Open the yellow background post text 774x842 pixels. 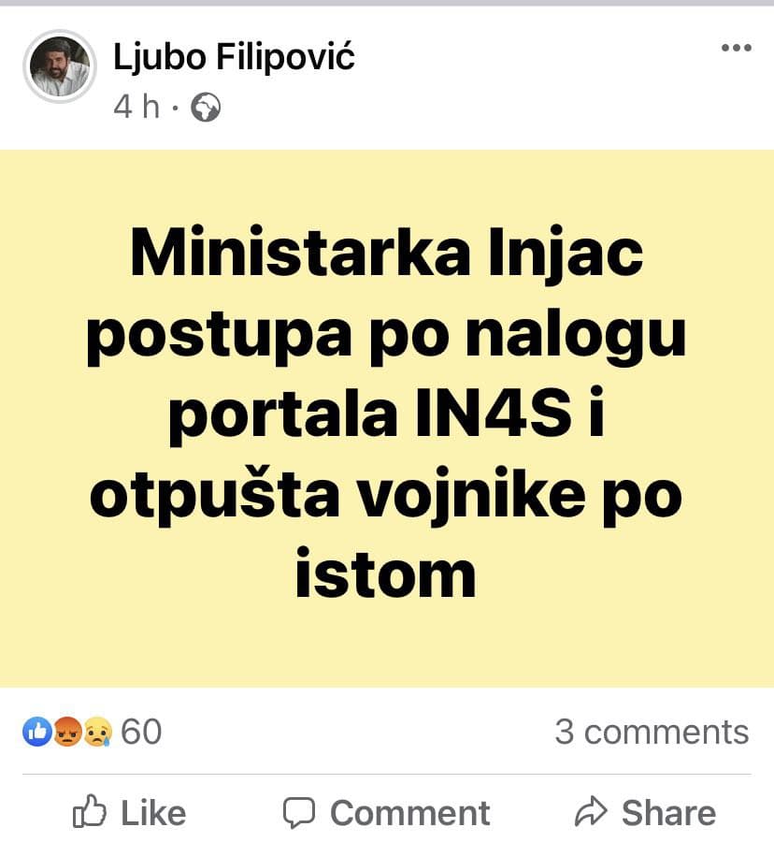point(386,412)
